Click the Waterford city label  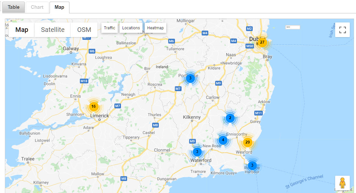tap(201, 160)
